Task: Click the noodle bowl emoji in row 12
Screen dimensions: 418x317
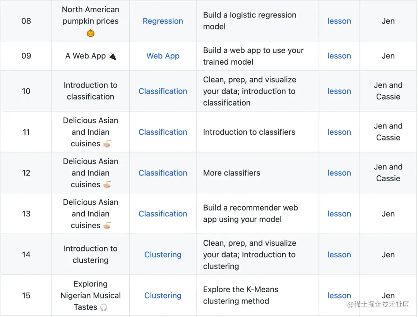Action: [x=107, y=185]
